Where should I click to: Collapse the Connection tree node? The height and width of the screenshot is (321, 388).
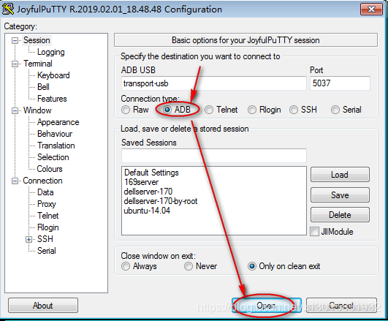pos(15,181)
